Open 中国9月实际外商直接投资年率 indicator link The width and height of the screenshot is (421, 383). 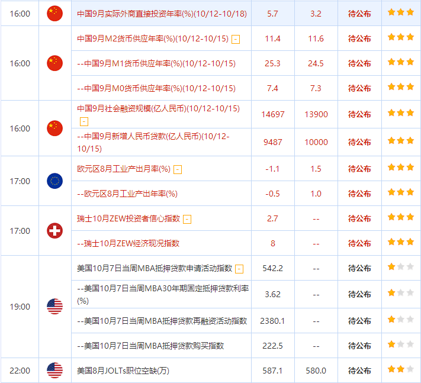click(x=161, y=13)
